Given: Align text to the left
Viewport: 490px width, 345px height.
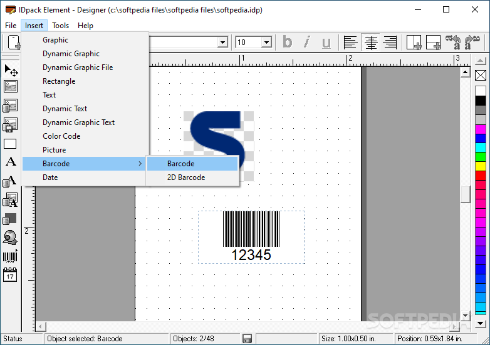Looking at the screenshot, I should [x=350, y=42].
